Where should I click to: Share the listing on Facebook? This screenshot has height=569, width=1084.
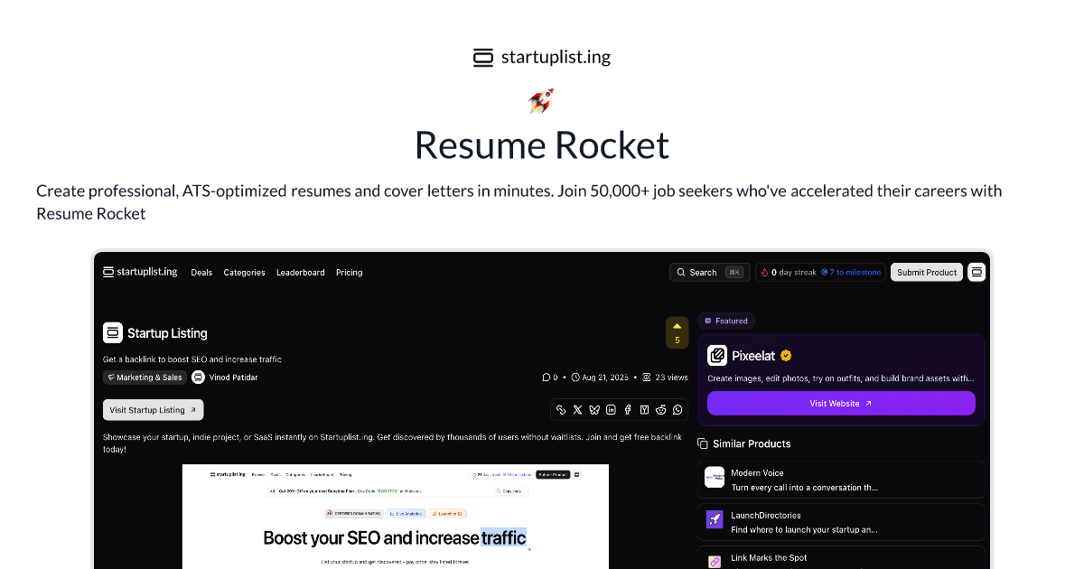point(627,409)
